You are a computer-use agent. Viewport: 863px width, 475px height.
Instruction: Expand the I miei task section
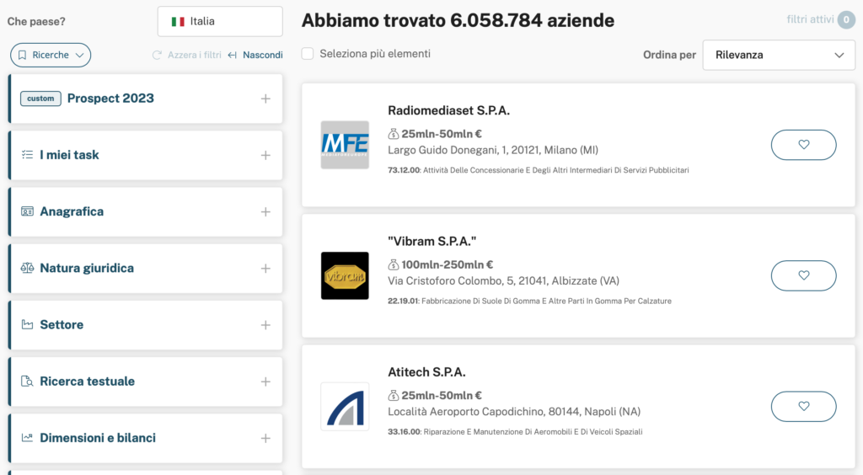[x=147, y=155]
